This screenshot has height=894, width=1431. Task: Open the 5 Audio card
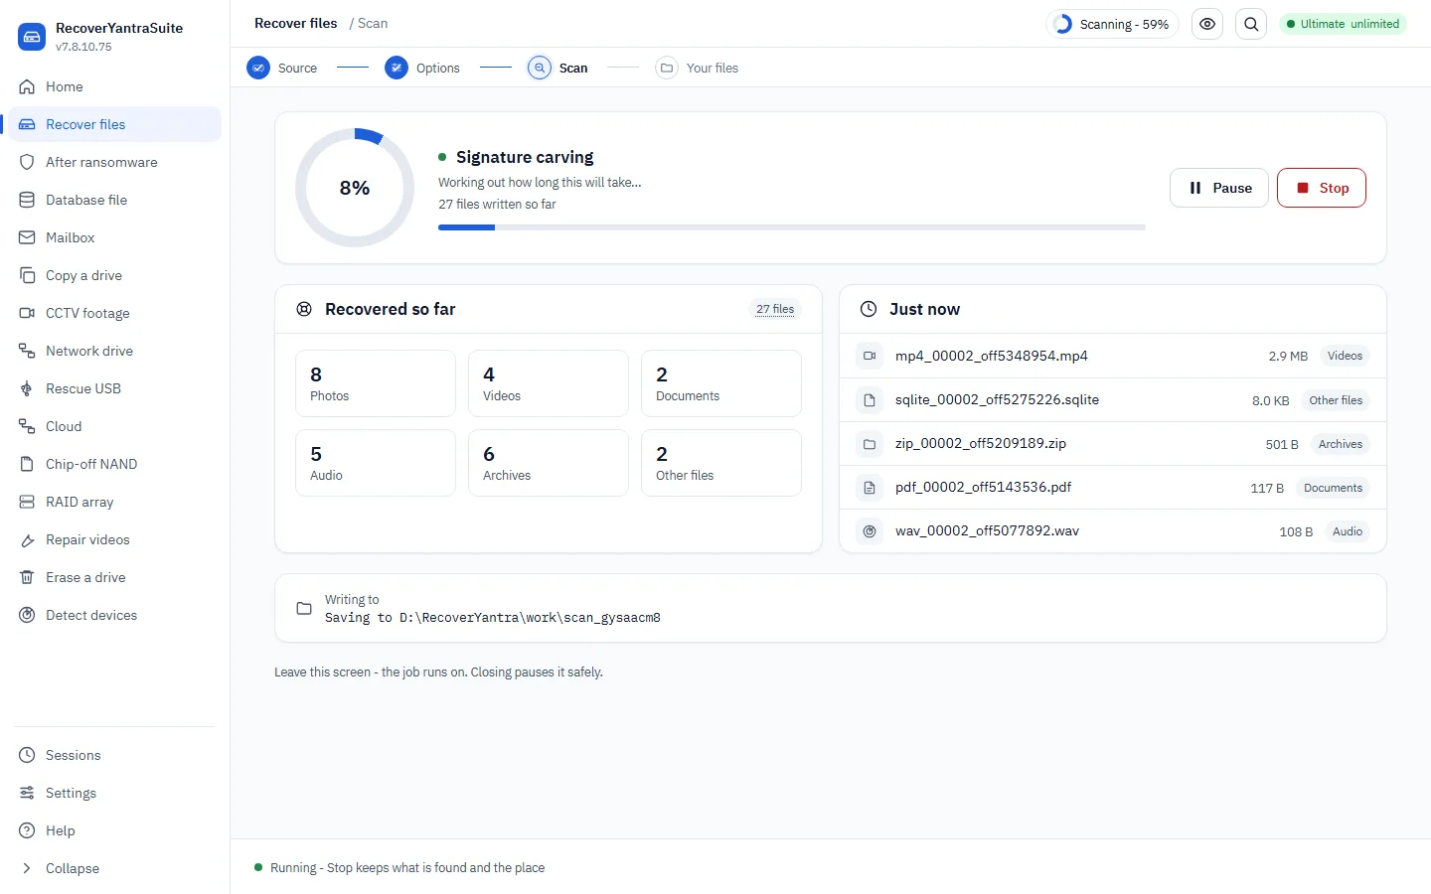pos(376,463)
